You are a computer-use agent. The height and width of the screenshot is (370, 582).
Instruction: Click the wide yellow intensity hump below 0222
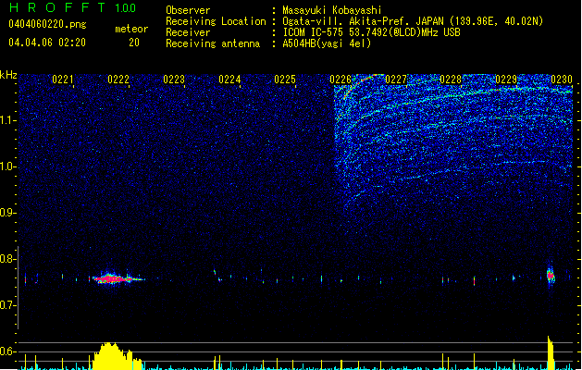pos(117,356)
